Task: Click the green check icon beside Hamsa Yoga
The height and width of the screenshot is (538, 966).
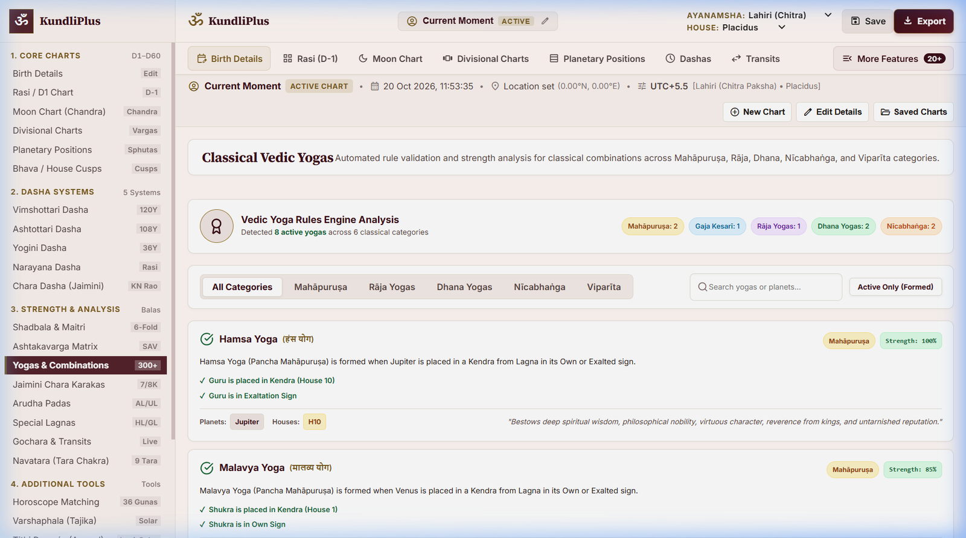Action: (x=206, y=339)
